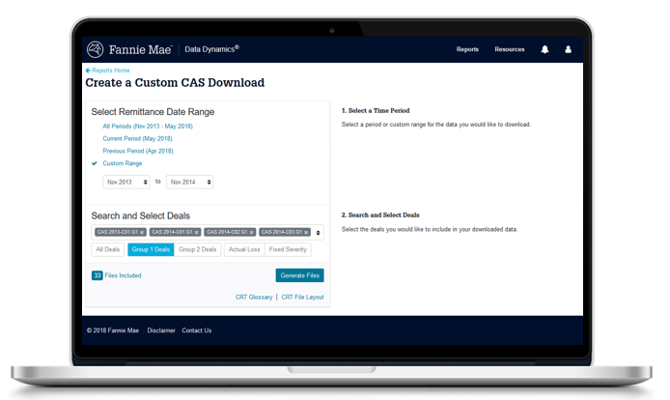
Task: Click the © 2018 Fannie Mae footer text
Action: (113, 330)
